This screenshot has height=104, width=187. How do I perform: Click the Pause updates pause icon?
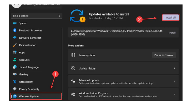pyautogui.click(x=73, y=55)
